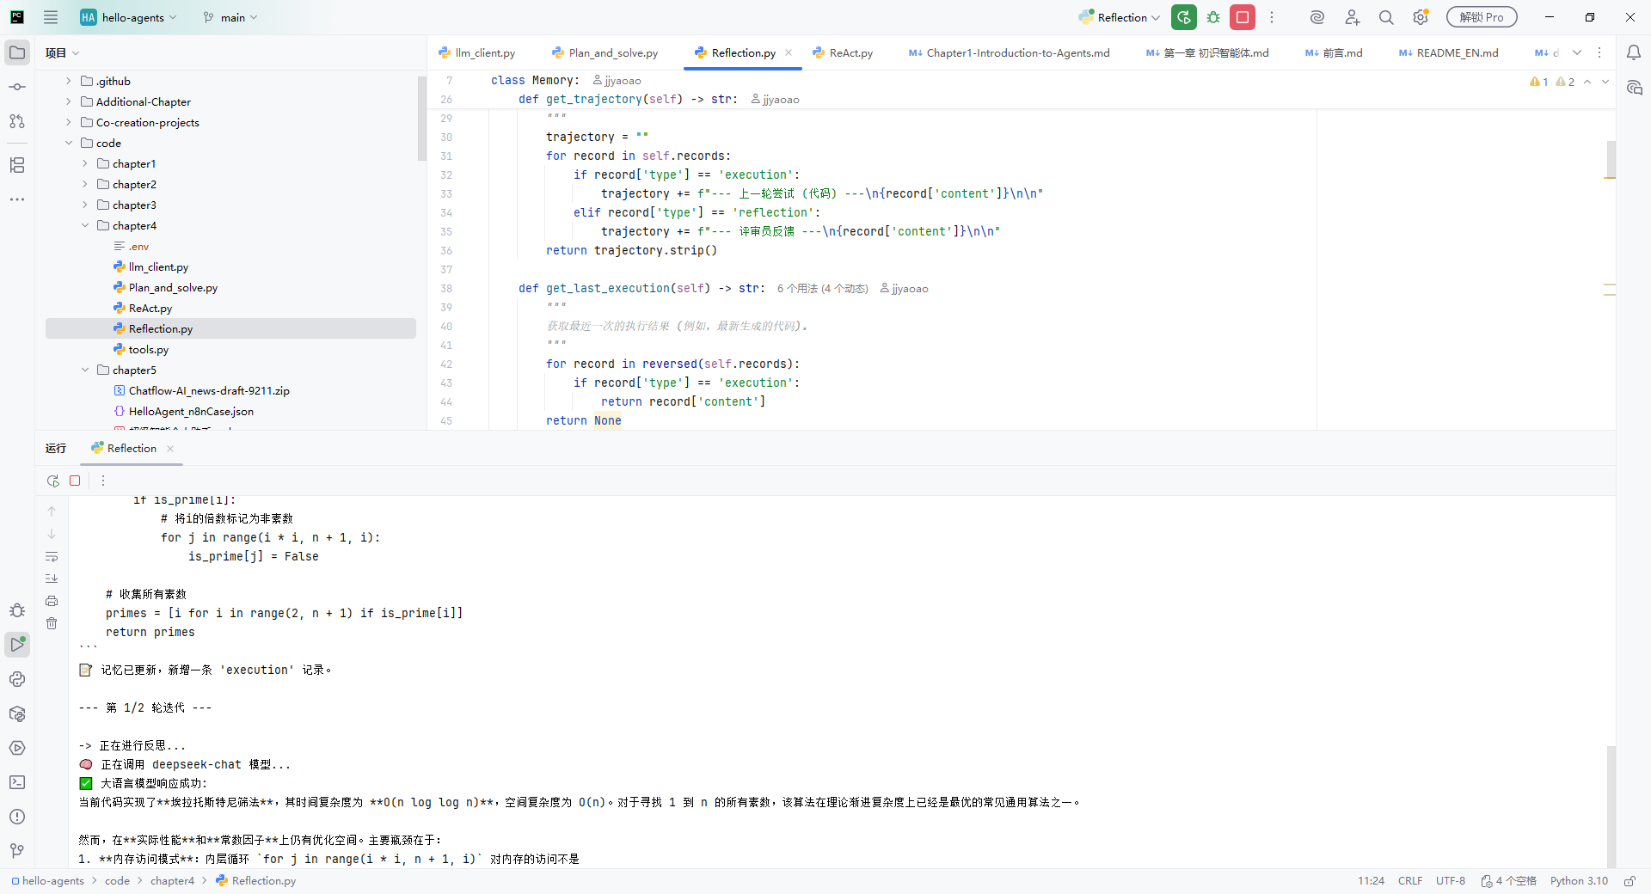Image resolution: width=1651 pixels, height=894 pixels.
Task: Click chapter4 breadcrumb in status bar
Action: click(172, 881)
